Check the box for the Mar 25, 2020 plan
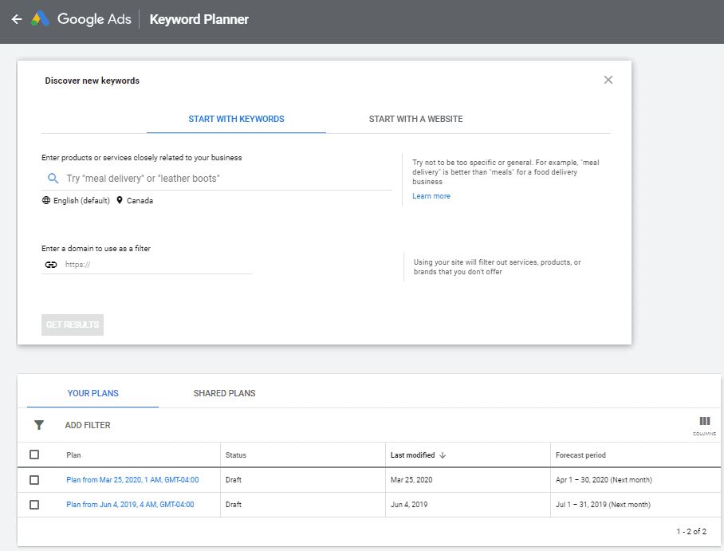Screen dimensions: 724x551 [34, 480]
